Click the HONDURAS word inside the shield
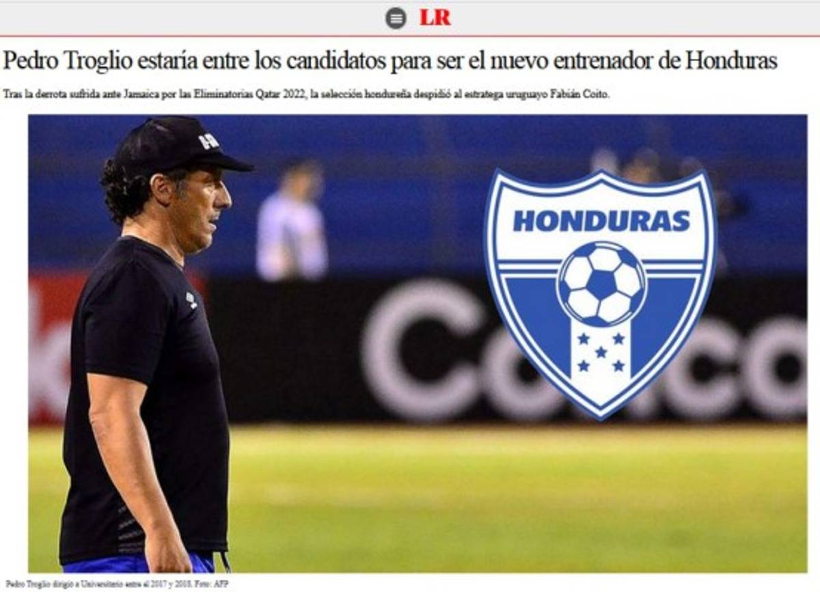The height and width of the screenshot is (592, 820). (601, 220)
